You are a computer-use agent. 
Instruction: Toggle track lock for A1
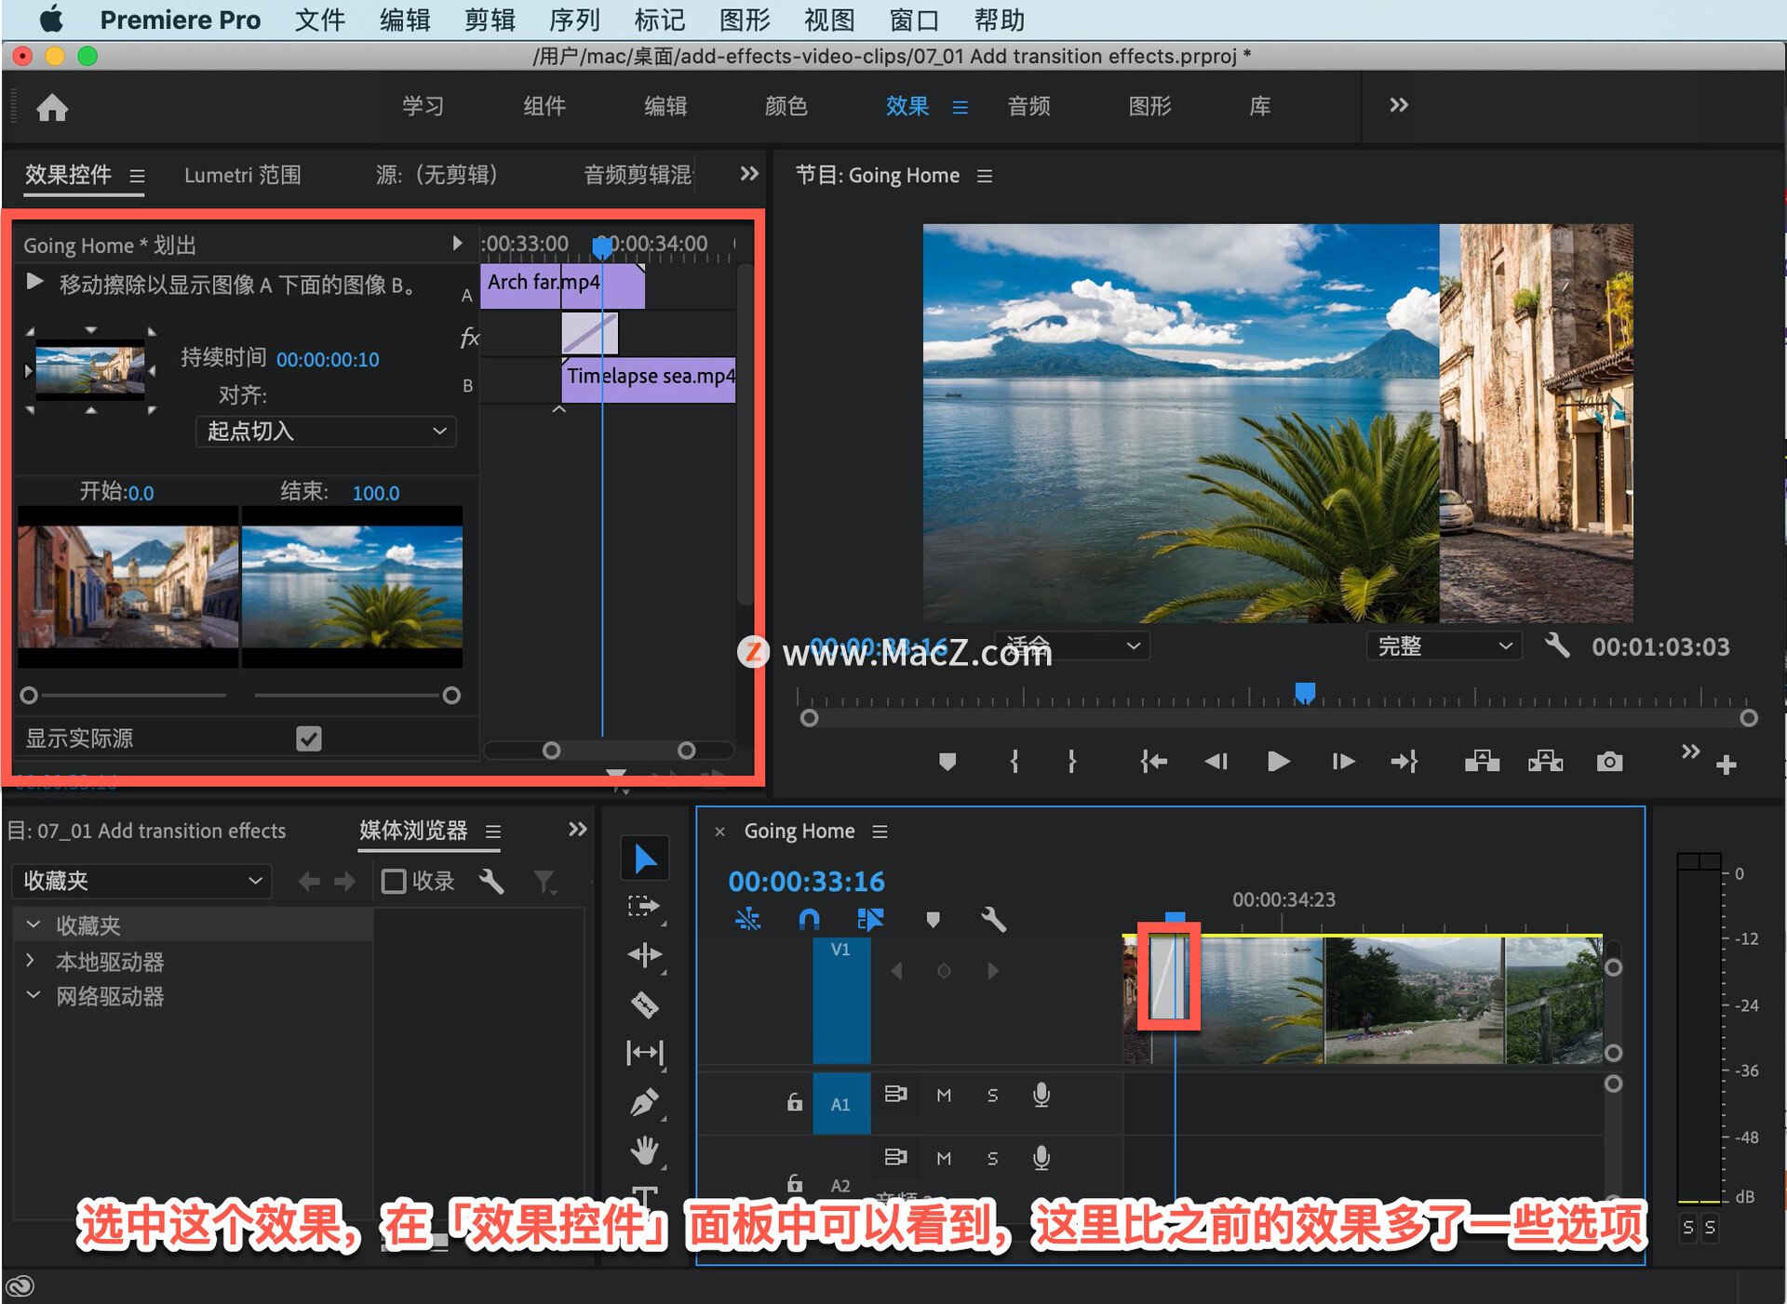point(794,1102)
